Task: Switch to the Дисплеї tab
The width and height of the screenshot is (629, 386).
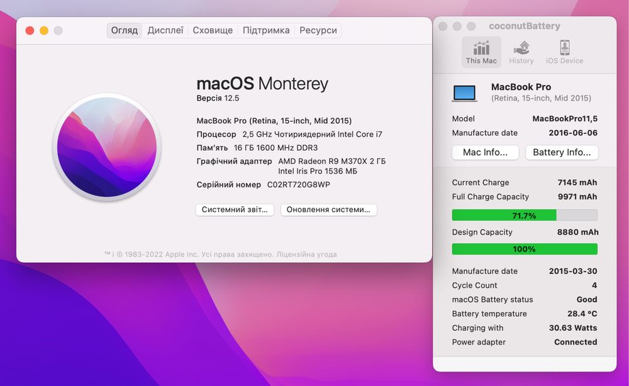Action: pyautogui.click(x=165, y=30)
